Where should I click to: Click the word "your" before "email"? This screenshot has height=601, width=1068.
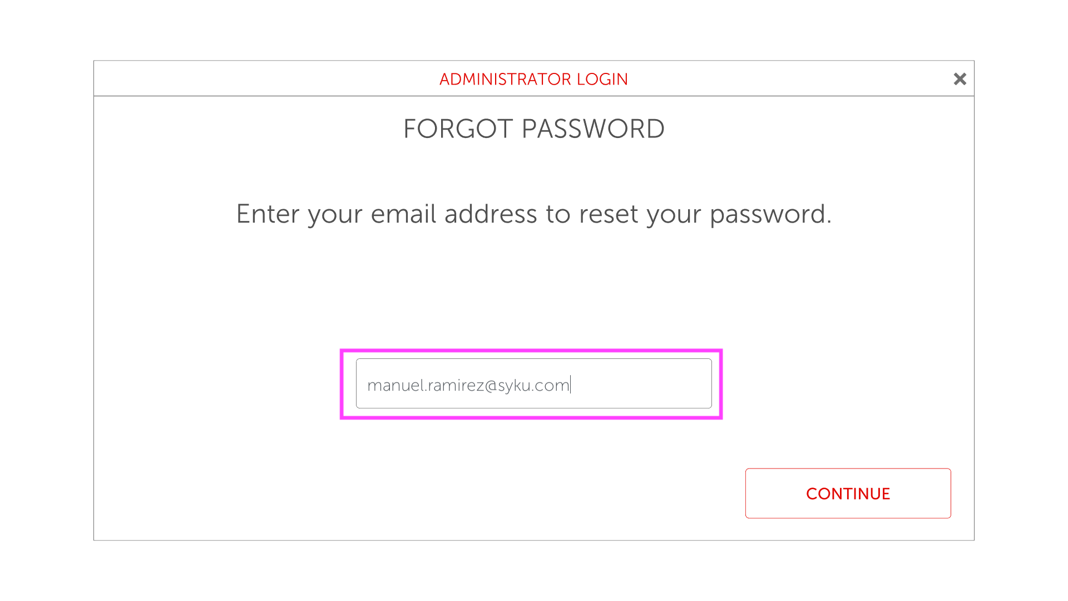click(x=335, y=214)
